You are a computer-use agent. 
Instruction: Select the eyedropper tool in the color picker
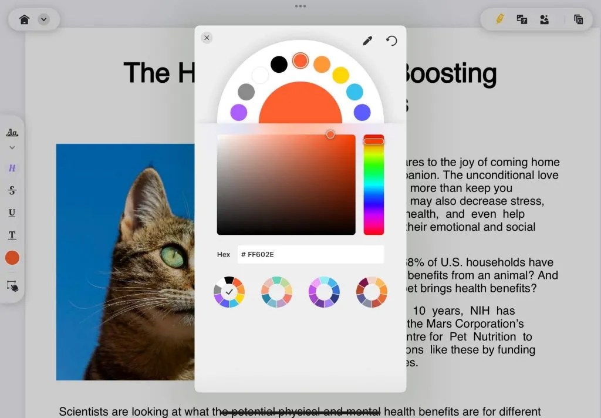tap(367, 41)
